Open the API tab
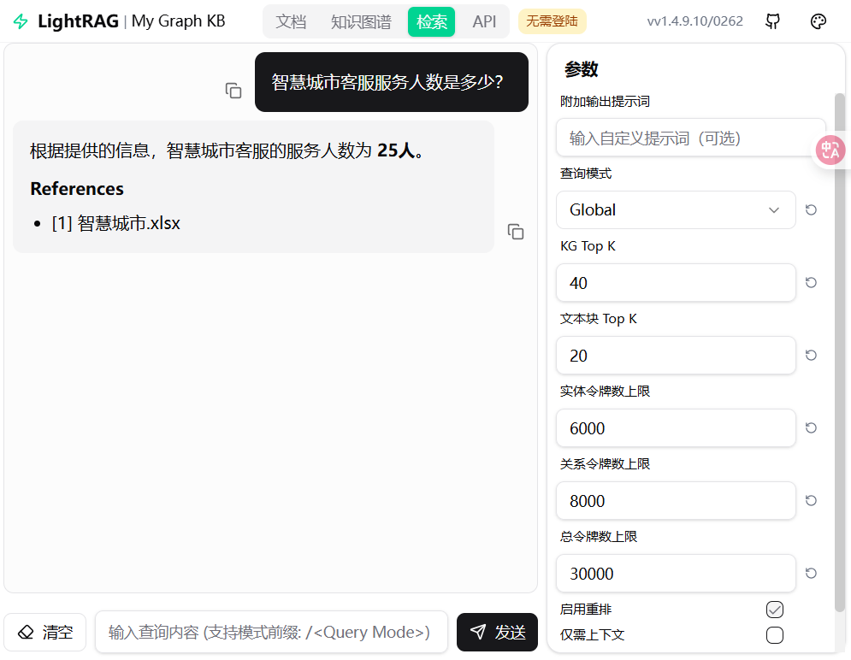851x660 pixels. 484,21
